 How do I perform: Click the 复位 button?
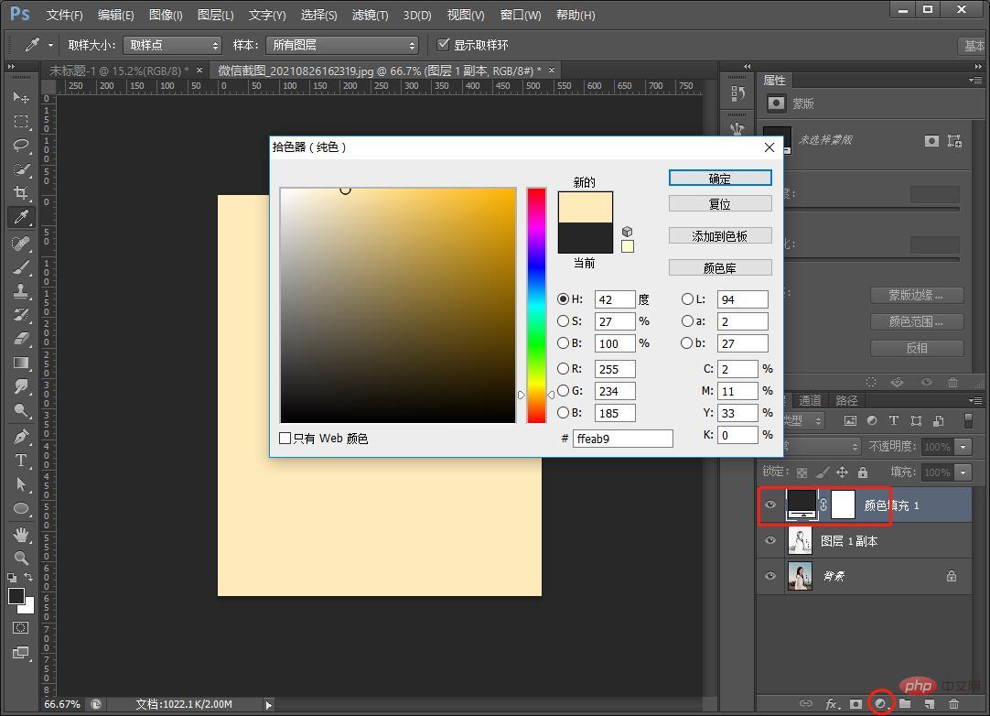coord(720,203)
